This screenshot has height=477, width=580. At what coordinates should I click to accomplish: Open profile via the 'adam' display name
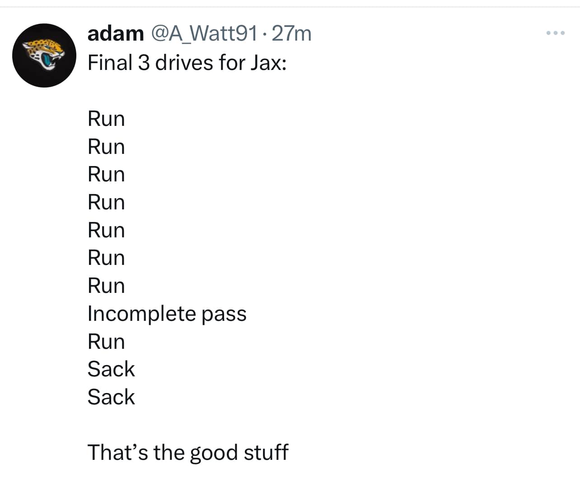pos(116,33)
